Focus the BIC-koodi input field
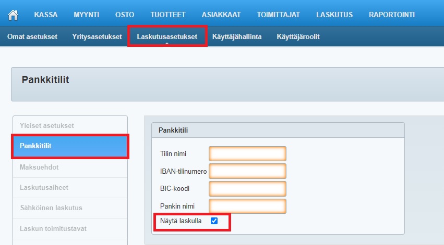Viewport: 444px width, 245px height. click(247, 189)
